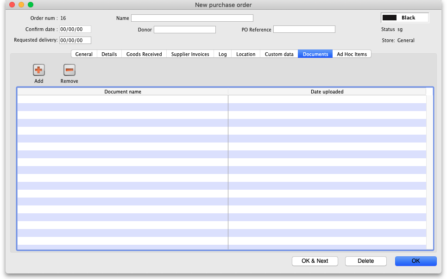Click the supplier Name input field

click(x=192, y=18)
